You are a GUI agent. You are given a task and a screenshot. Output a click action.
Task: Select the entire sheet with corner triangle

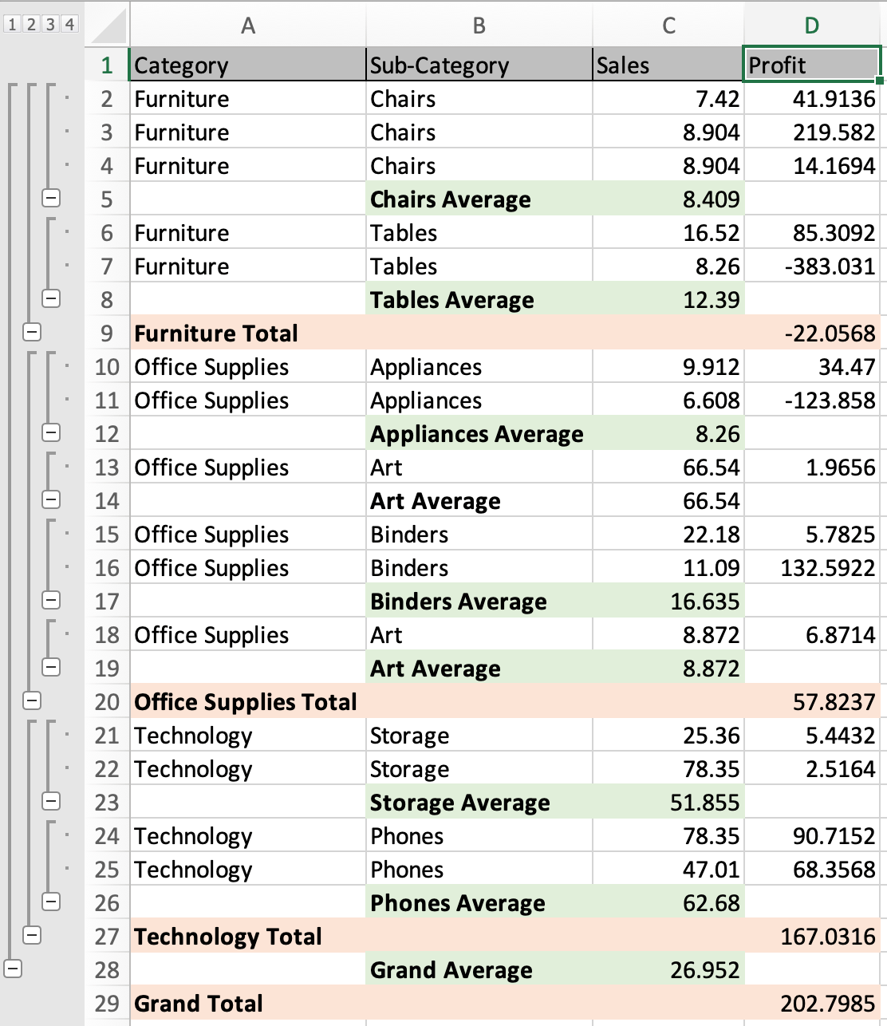[108, 27]
